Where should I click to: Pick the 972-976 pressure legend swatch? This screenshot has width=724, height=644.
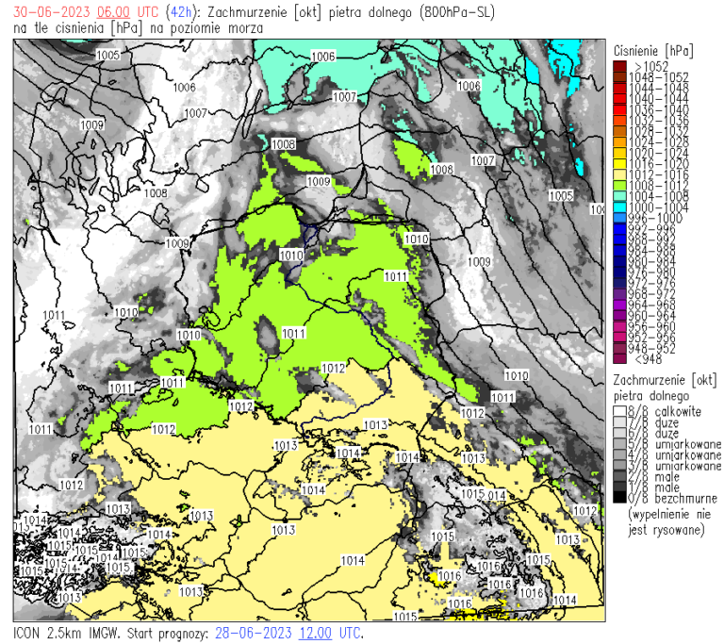(619, 283)
